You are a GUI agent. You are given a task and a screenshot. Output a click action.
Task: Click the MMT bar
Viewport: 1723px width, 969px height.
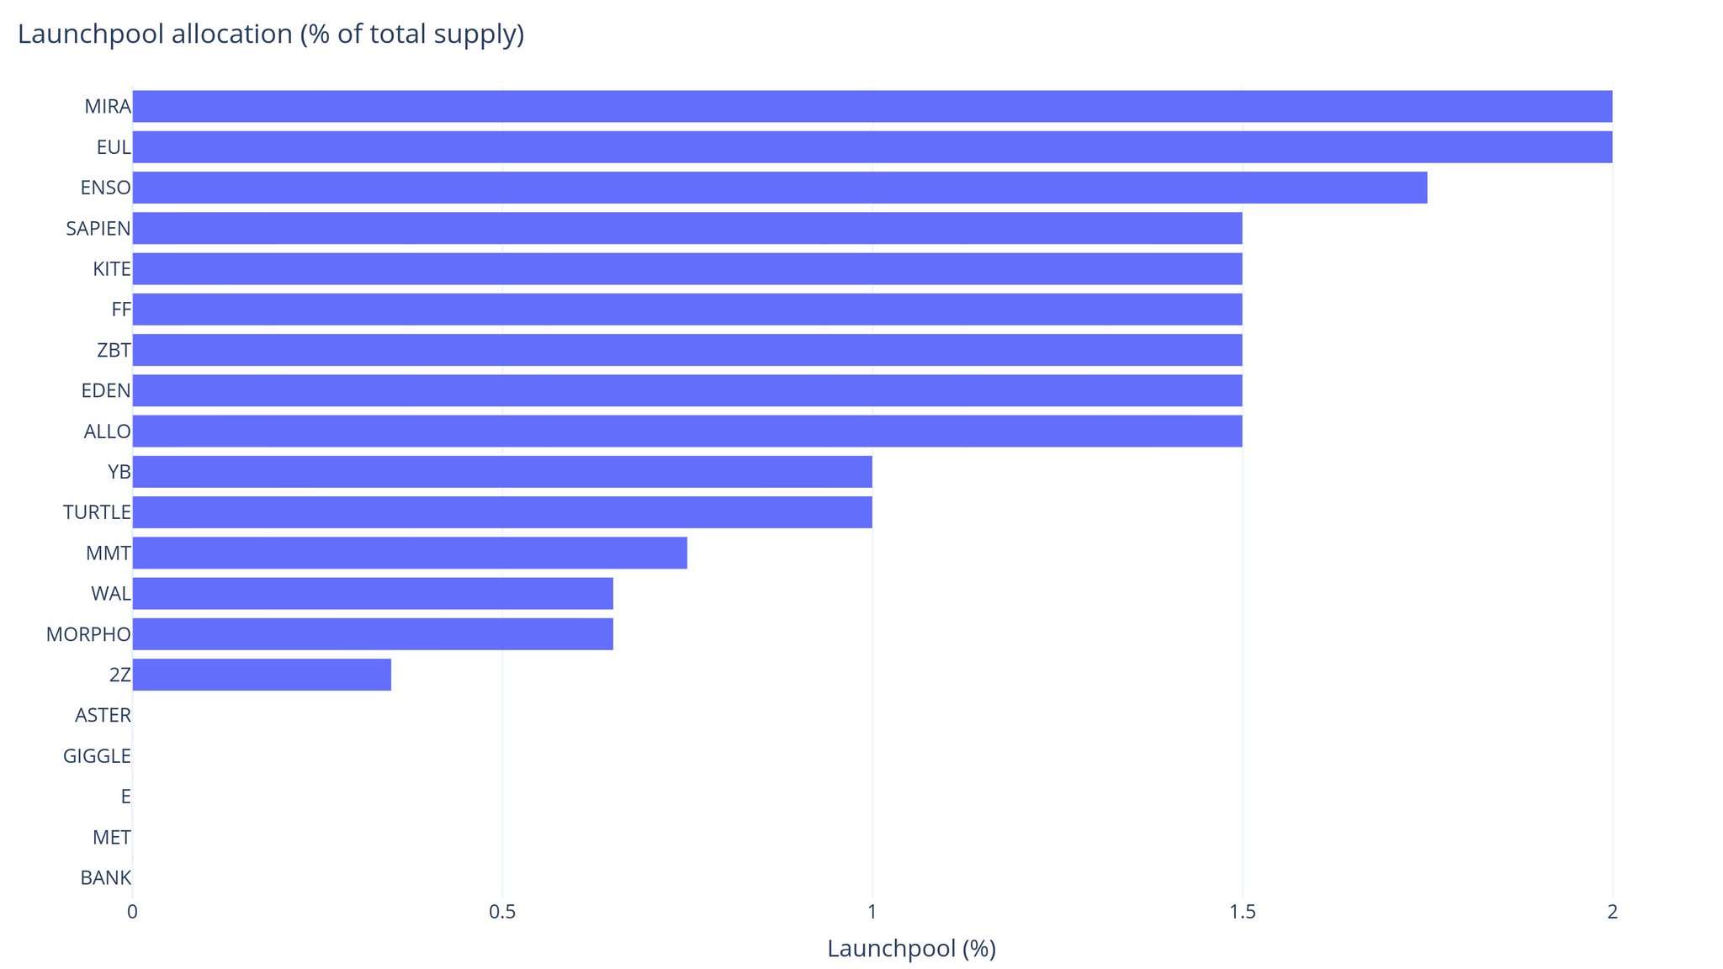(409, 553)
